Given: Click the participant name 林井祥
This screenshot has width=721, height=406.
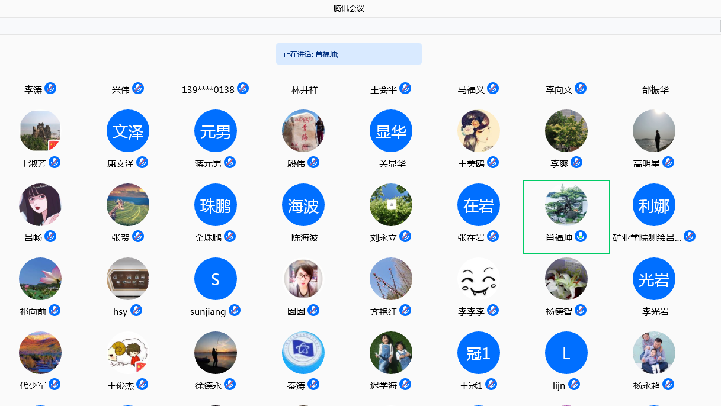Looking at the screenshot, I should point(305,90).
